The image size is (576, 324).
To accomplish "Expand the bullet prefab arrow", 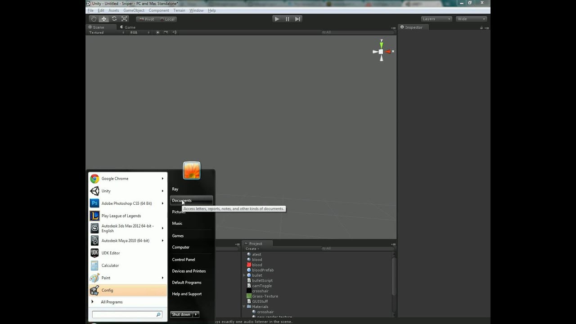I will click(x=244, y=275).
